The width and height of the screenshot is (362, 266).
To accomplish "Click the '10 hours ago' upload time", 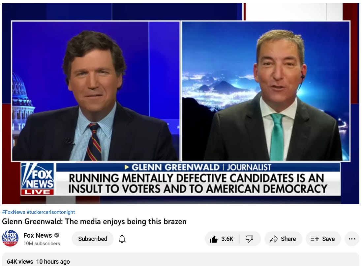I will click(53, 262).
